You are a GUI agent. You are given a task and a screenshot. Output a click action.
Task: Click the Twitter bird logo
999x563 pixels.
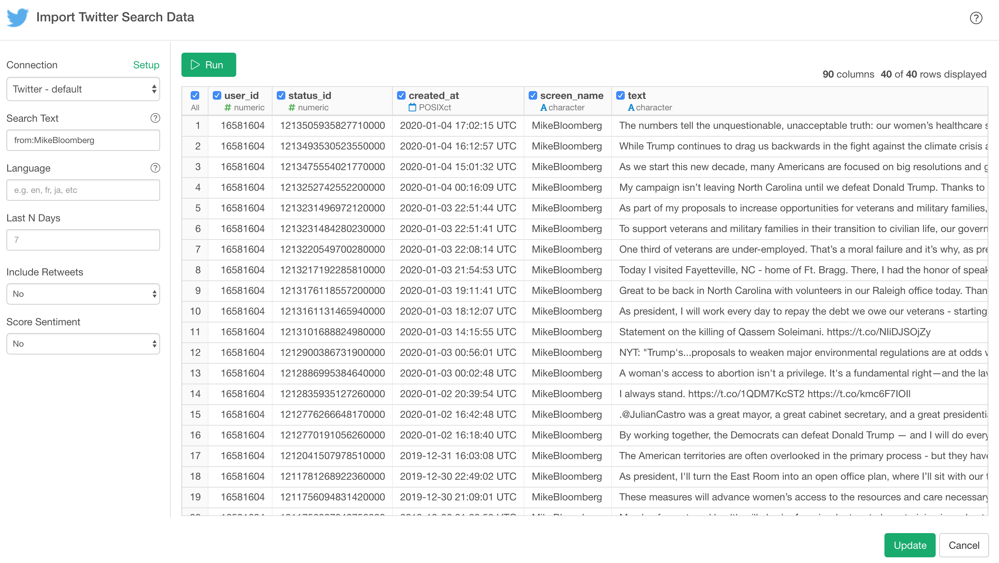coord(17,17)
